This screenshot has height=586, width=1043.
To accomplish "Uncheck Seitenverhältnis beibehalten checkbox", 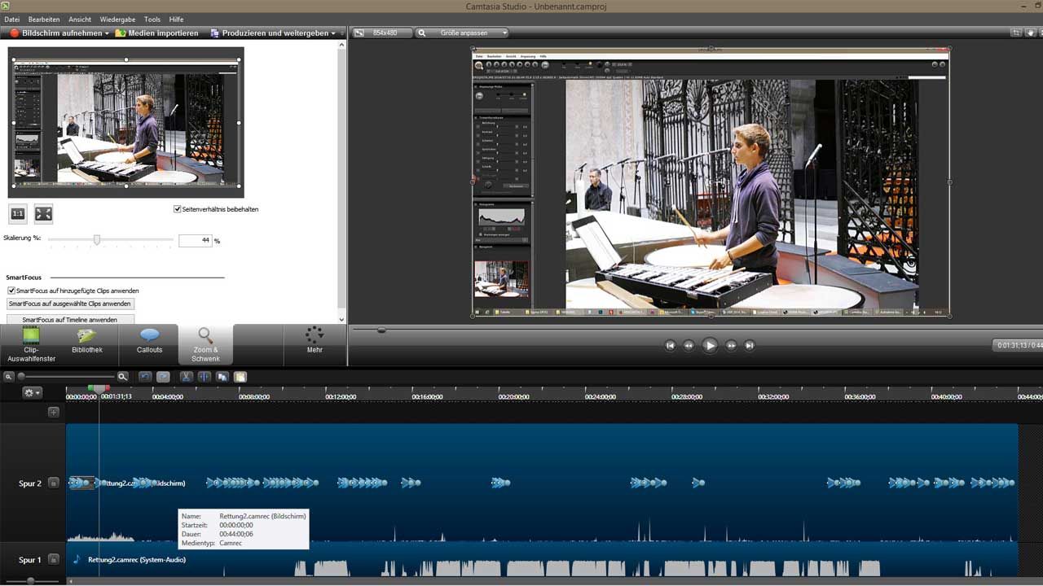I will click(178, 209).
